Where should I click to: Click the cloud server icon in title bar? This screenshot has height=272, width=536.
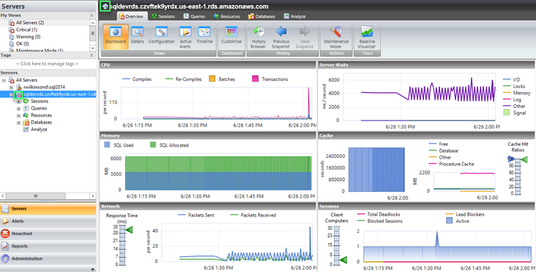coord(105,6)
